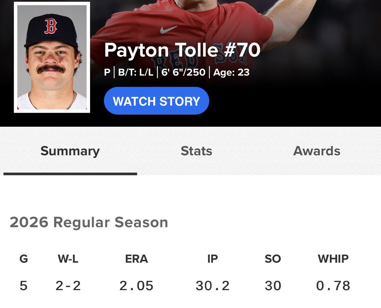Click the 30 strikeouts value
Image resolution: width=381 pixels, height=308 pixels.
coord(273,286)
